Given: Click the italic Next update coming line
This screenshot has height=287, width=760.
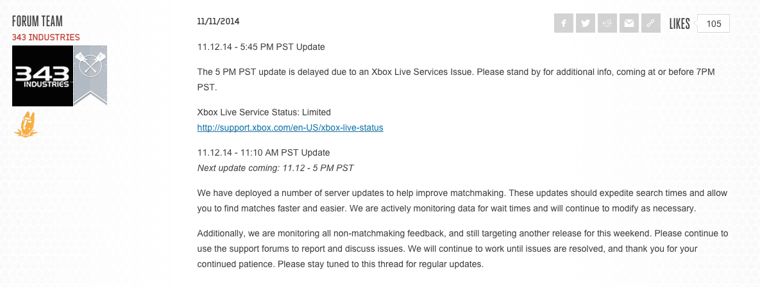Looking at the screenshot, I should pyautogui.click(x=275, y=168).
